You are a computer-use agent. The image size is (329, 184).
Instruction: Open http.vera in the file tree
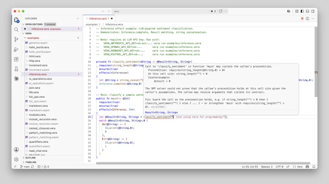coord(34,61)
